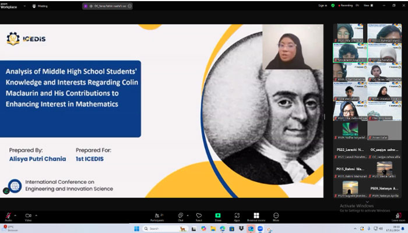Screen dimensions: 408x233
Task: Unmute the microphone Audio button
Action: click(8, 216)
